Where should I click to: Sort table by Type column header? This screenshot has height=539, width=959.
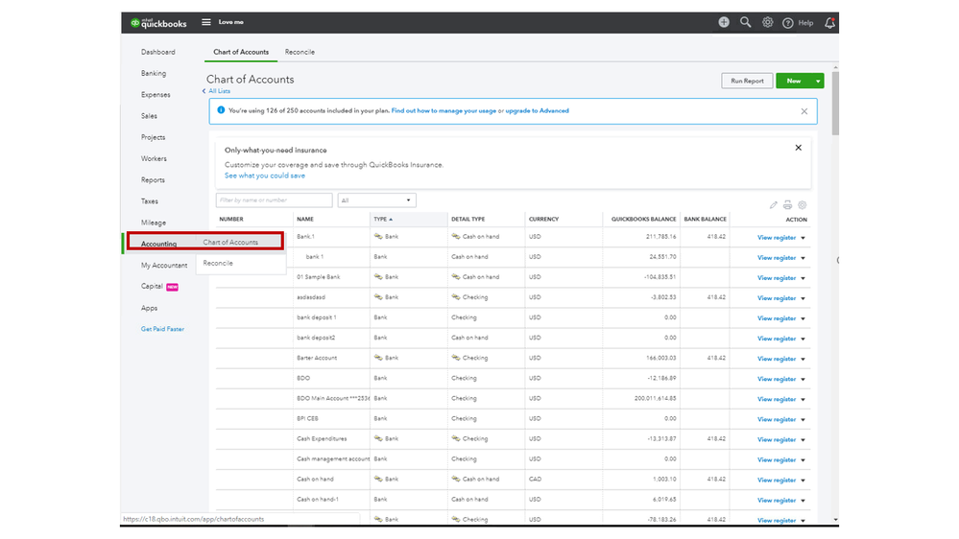[381, 220]
